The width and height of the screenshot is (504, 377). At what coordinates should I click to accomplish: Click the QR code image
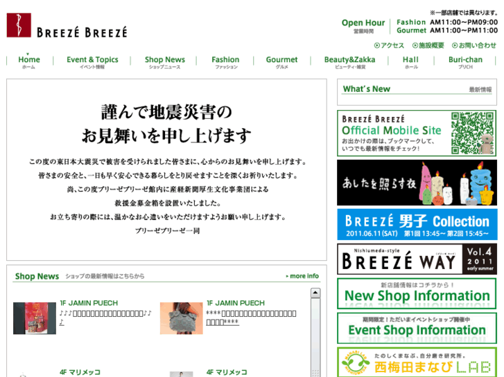[472, 133]
